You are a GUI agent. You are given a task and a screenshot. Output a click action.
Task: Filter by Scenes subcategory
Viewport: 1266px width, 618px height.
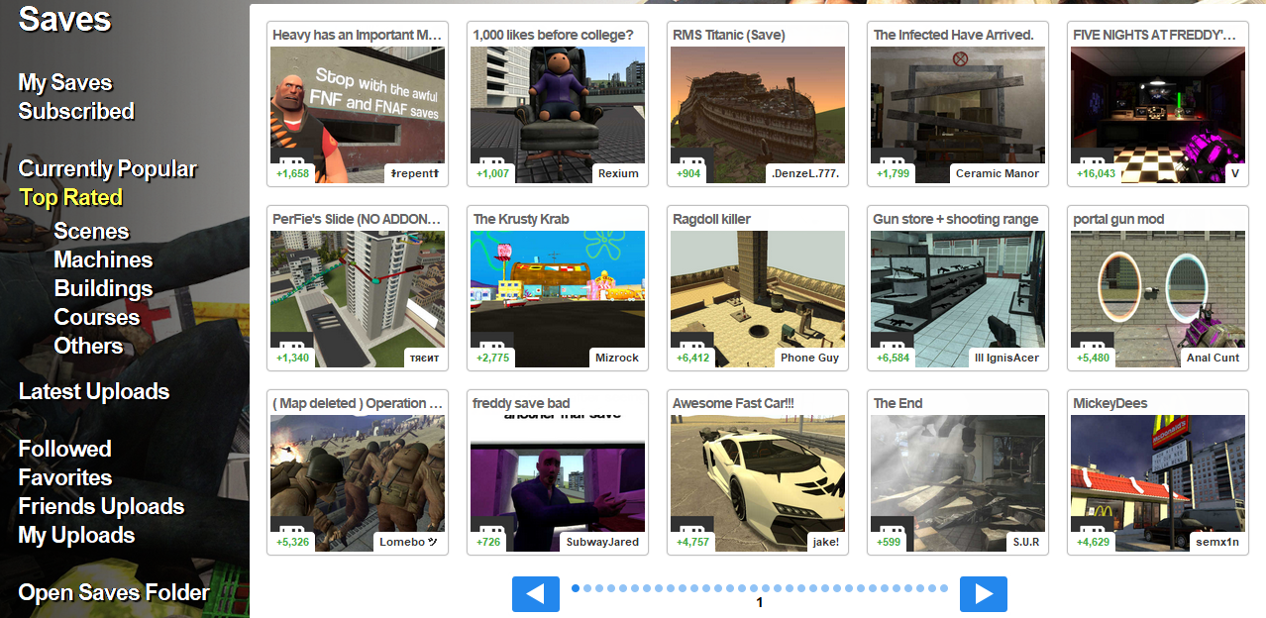coord(91,232)
